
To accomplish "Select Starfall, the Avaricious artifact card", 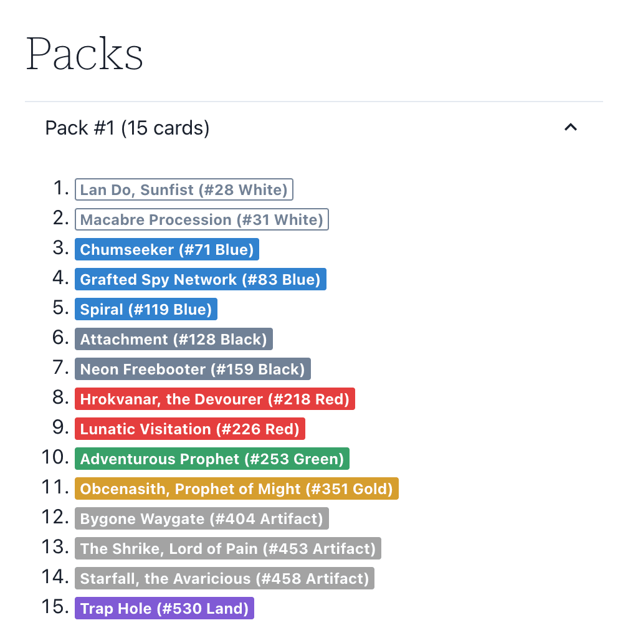I will (x=225, y=579).
